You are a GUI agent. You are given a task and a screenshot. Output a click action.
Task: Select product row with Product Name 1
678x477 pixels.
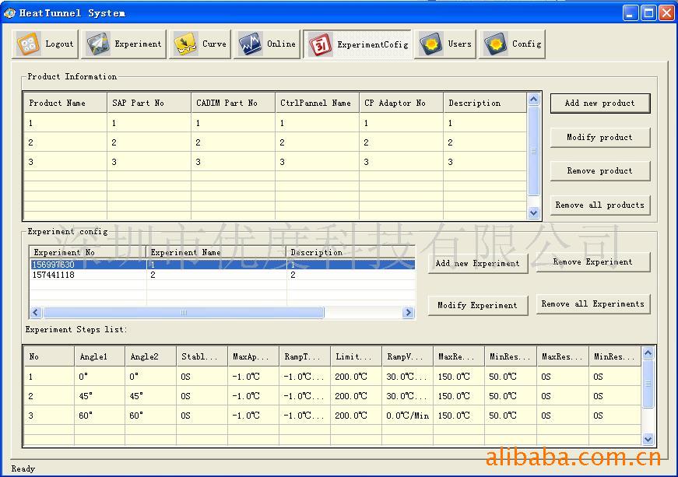tap(276, 123)
